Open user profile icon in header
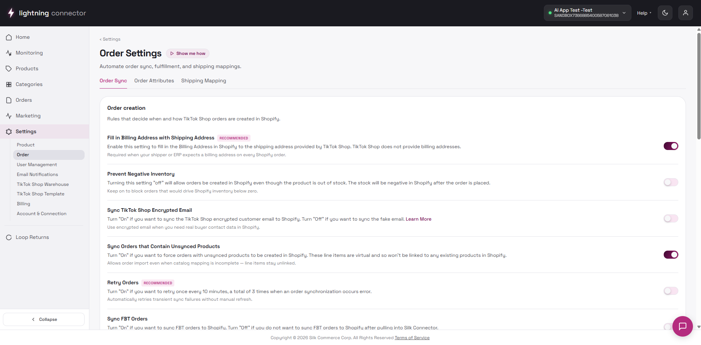 [x=686, y=13]
